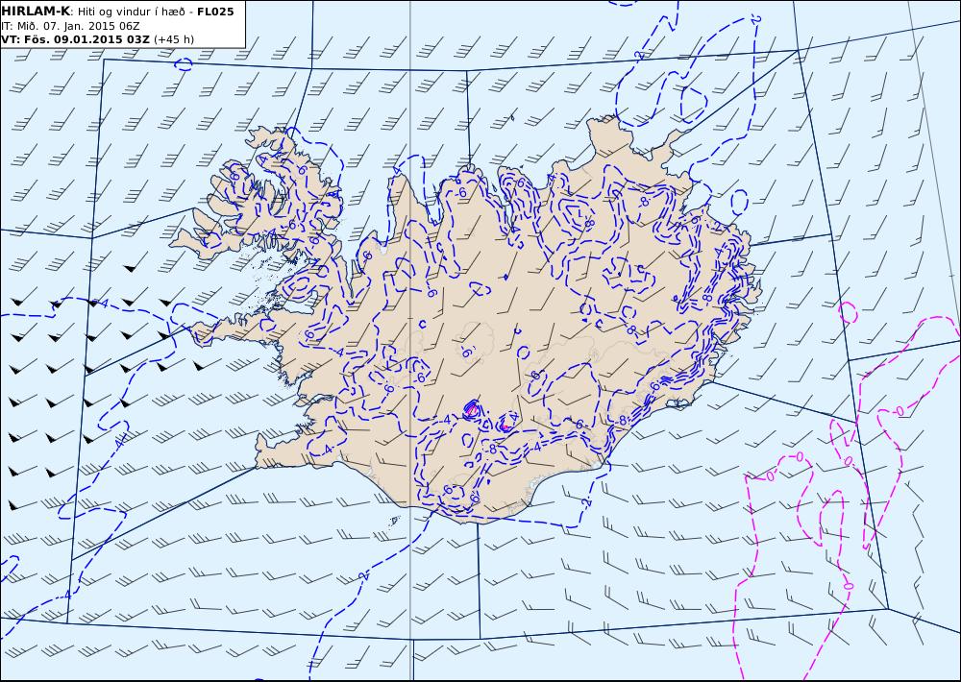
Task: Click the initial time 'IT: Mið. 07. Jan. 2015 06Z'
Action: tap(70, 26)
